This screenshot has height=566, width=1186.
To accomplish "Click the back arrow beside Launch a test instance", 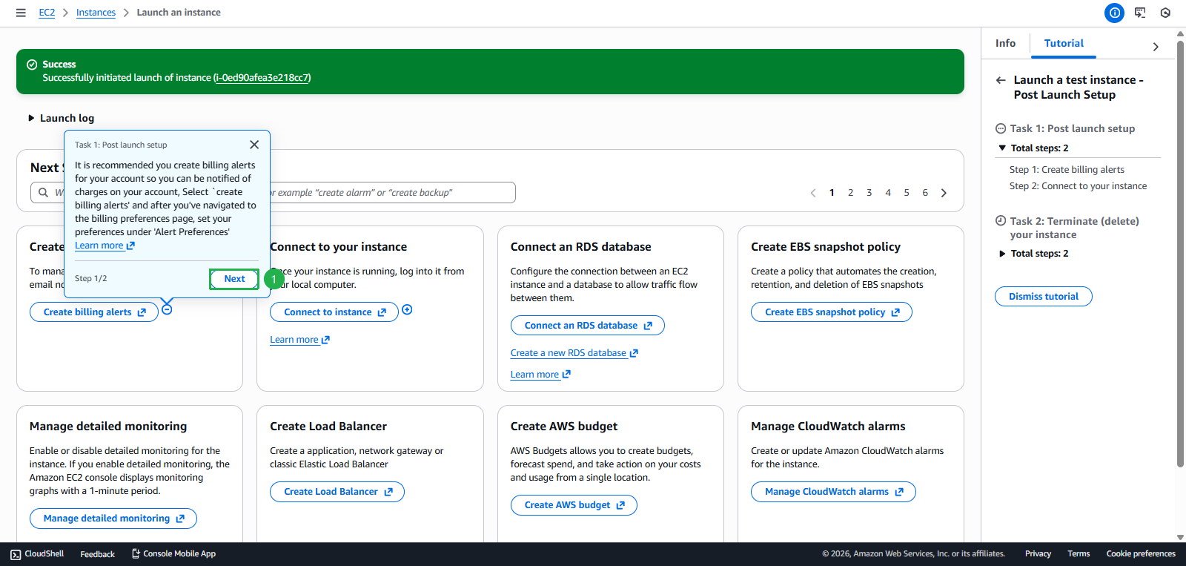I will (1001, 80).
